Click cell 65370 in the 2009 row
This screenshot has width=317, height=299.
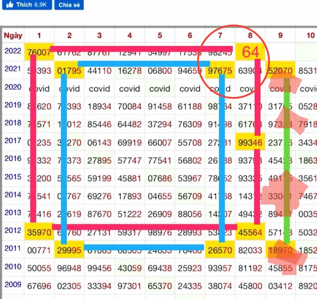point(160,286)
